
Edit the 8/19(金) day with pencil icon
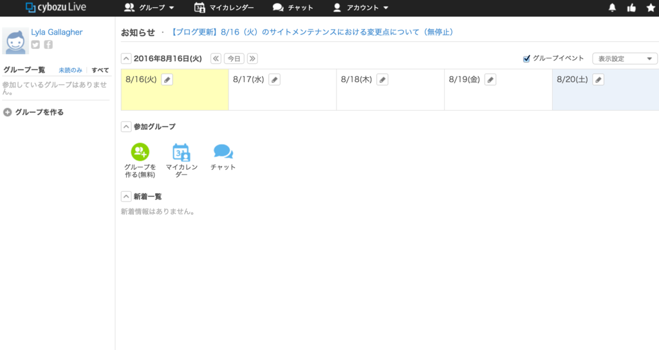pyautogui.click(x=490, y=80)
